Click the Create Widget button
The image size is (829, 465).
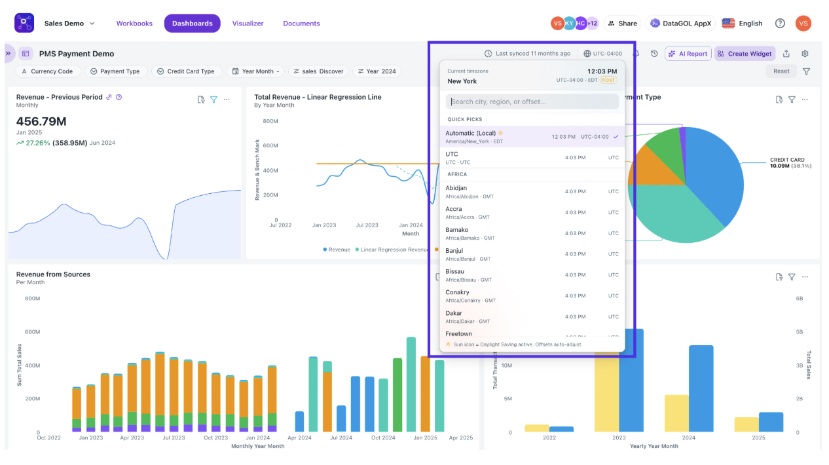pos(745,54)
